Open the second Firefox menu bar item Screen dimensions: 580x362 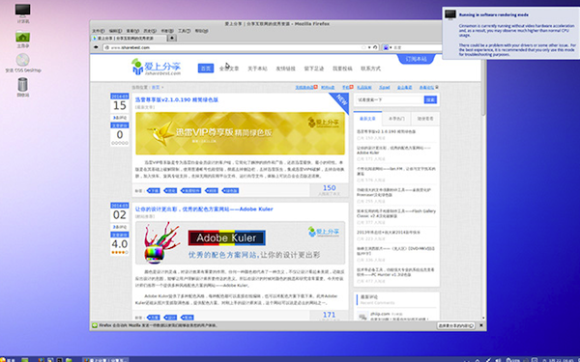(x=115, y=31)
